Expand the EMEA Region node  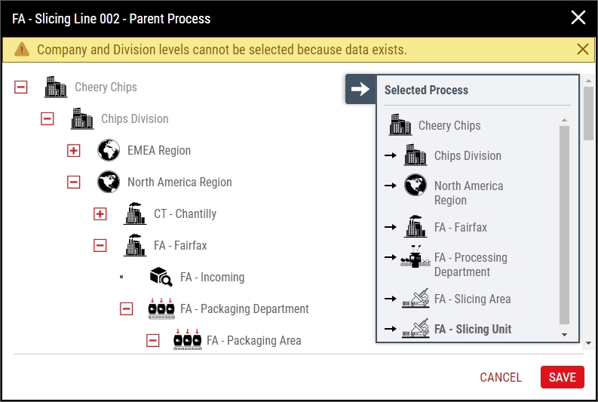pyautogui.click(x=74, y=150)
